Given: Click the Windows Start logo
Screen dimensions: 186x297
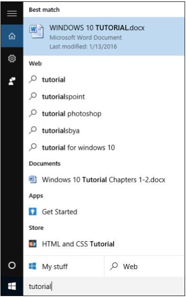Looking at the screenshot, I should pyautogui.click(x=12, y=286).
